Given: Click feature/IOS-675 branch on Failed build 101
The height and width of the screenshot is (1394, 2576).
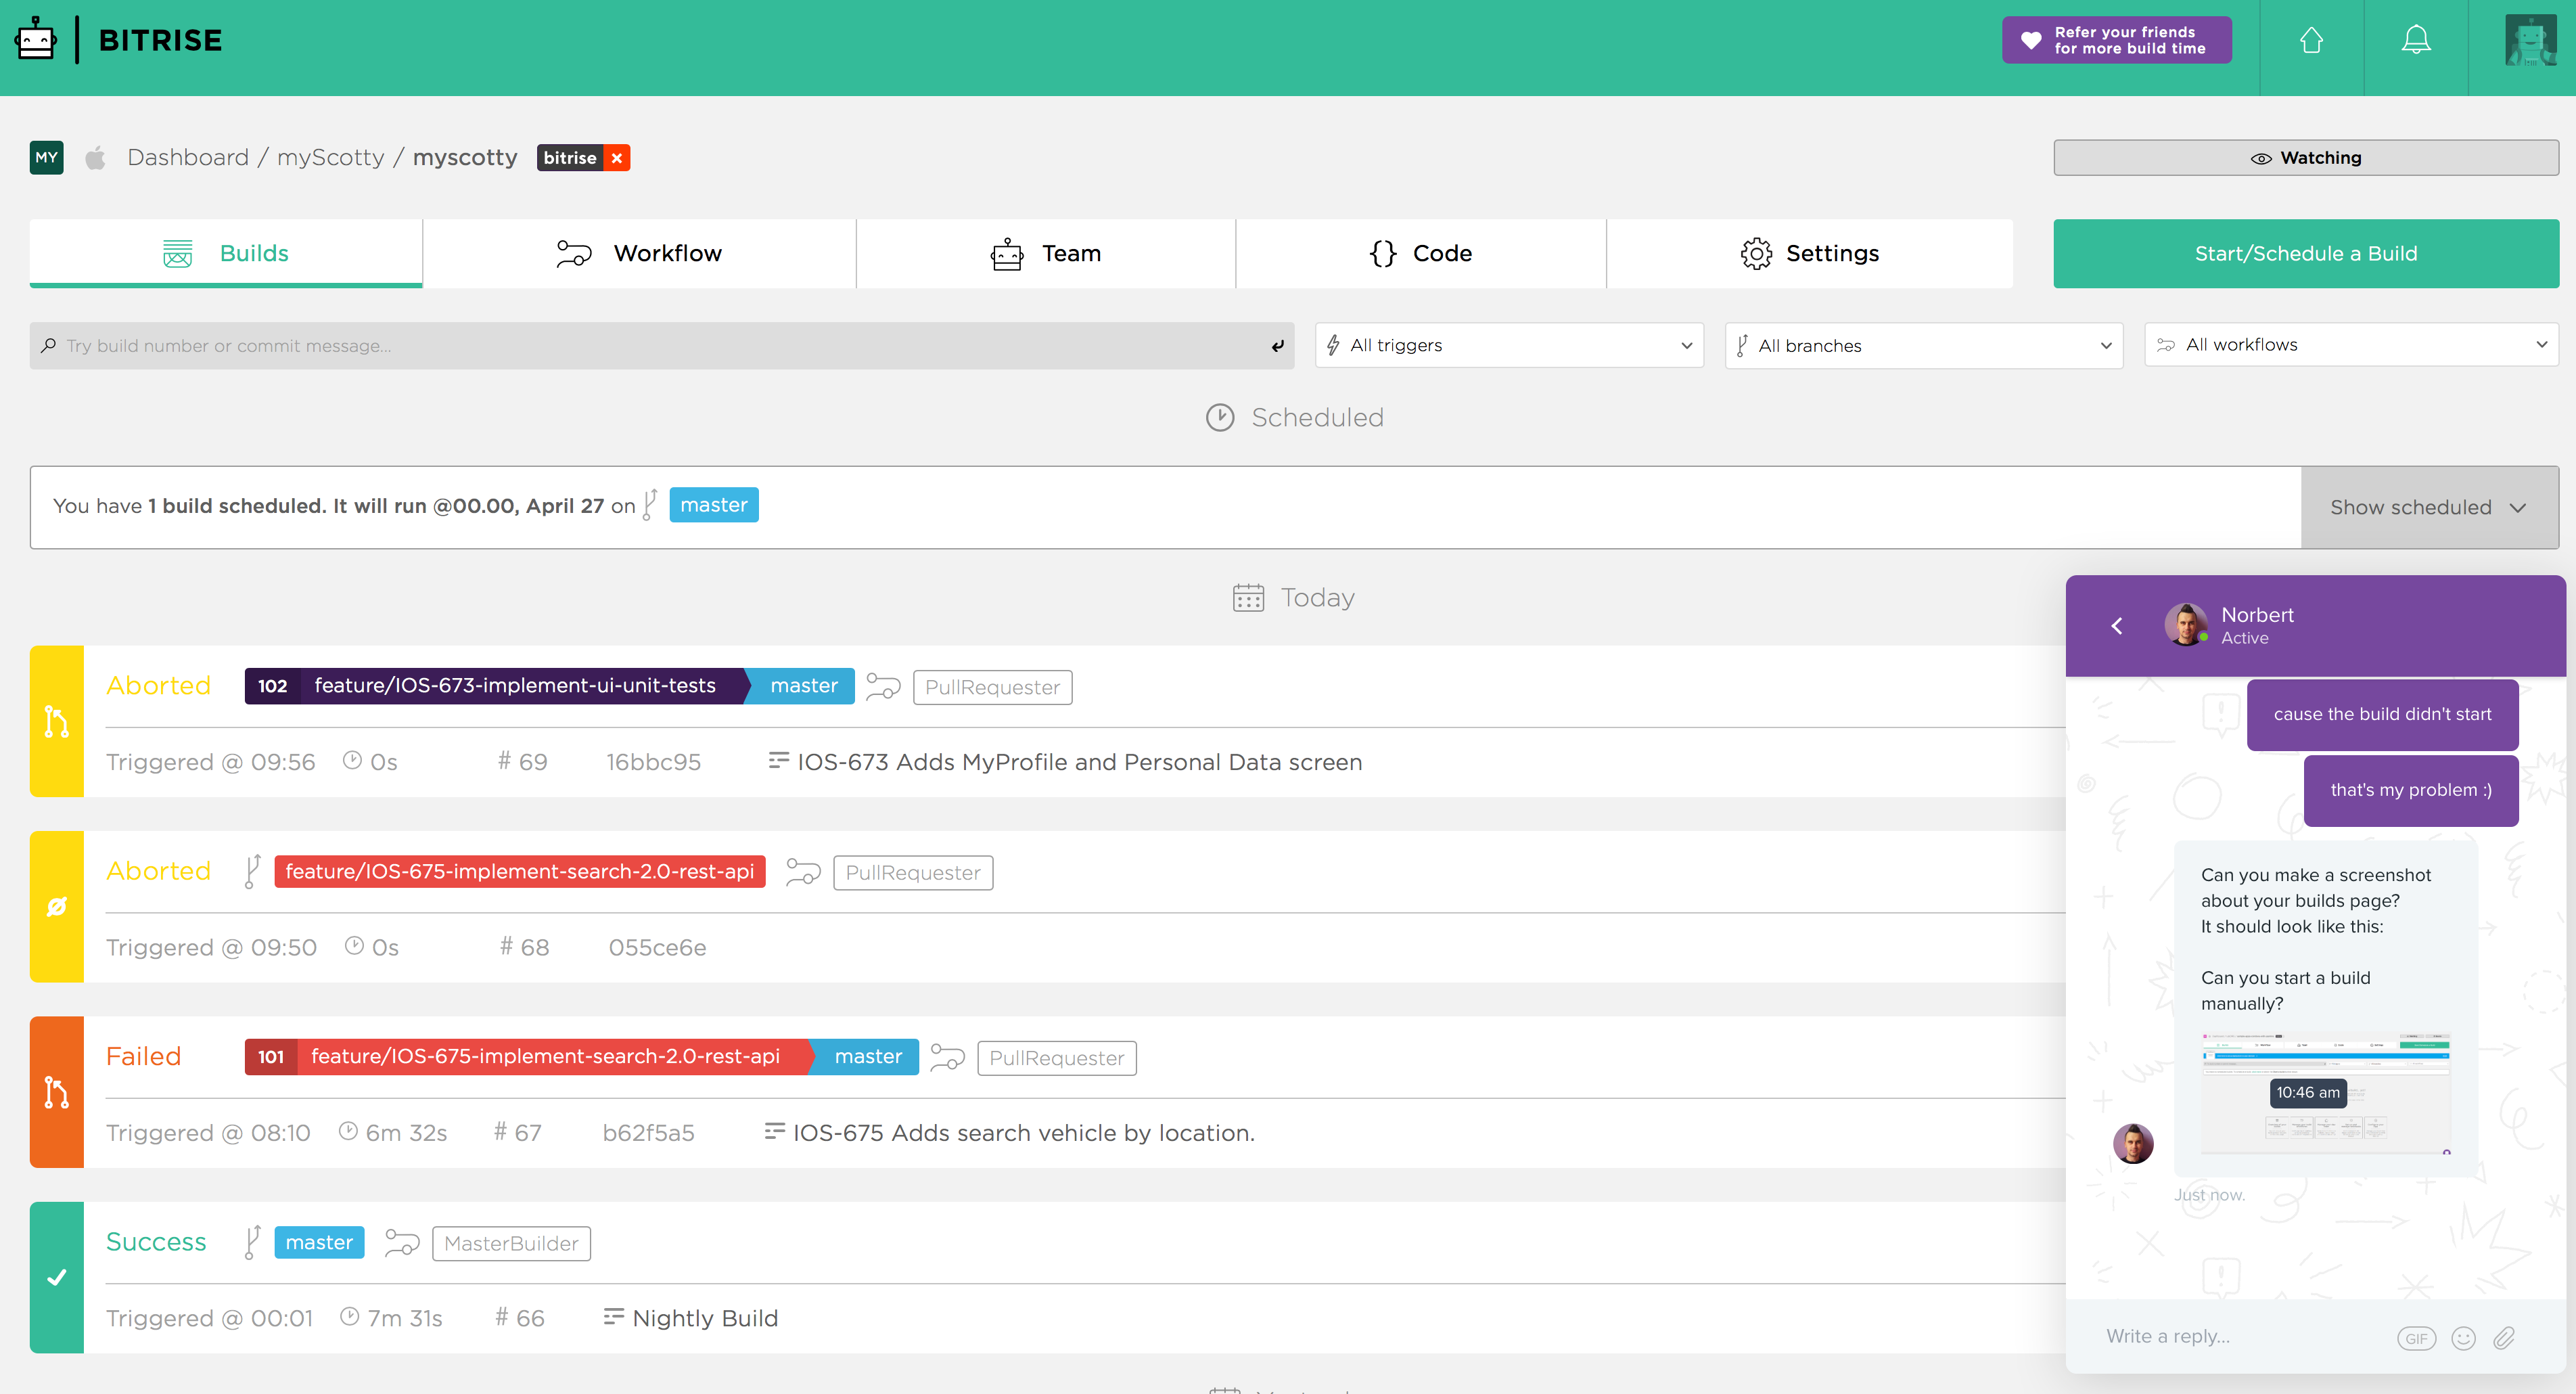Looking at the screenshot, I should coord(545,1056).
